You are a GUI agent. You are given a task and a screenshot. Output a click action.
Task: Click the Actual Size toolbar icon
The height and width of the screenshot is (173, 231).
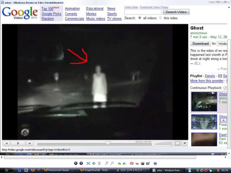[94, 163]
